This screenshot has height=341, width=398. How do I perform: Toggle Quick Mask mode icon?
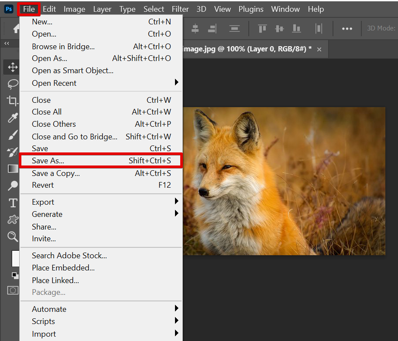(x=13, y=290)
